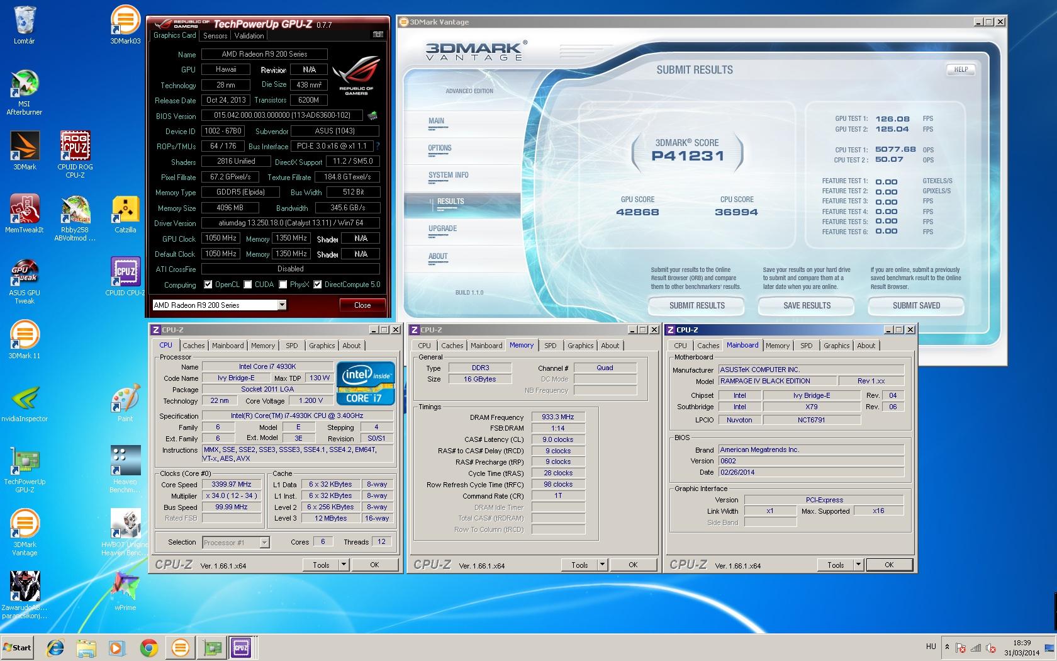This screenshot has height=661, width=1057.
Task: Toggle the OpenCL checkbox in GPU-Z
Action: tap(208, 285)
